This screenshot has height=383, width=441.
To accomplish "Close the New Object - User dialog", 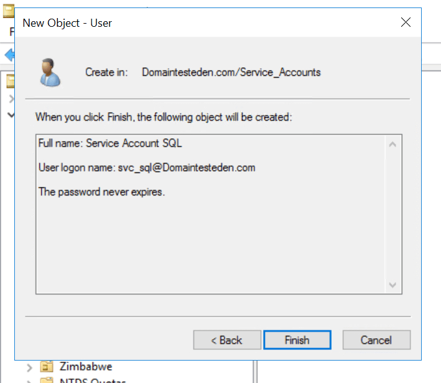I will (x=406, y=23).
